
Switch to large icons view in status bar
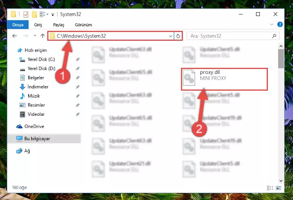tap(279, 188)
